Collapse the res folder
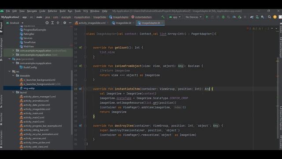The image size is (282, 159). (9, 72)
